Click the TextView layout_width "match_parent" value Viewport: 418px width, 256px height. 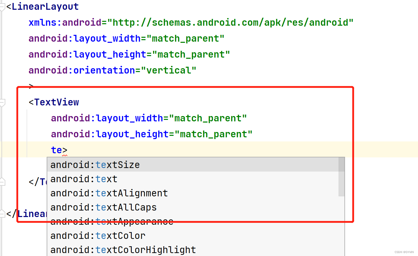pos(208,118)
